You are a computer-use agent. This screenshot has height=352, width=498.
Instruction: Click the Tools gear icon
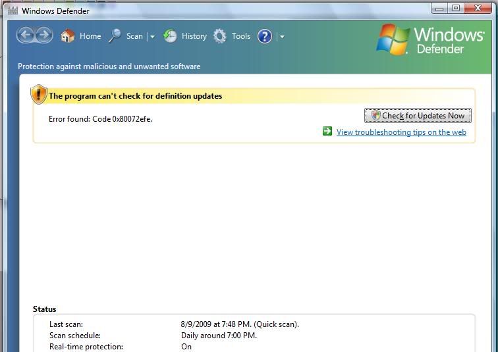click(x=220, y=36)
